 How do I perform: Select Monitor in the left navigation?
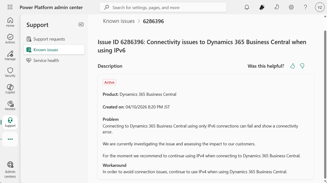coord(10,106)
